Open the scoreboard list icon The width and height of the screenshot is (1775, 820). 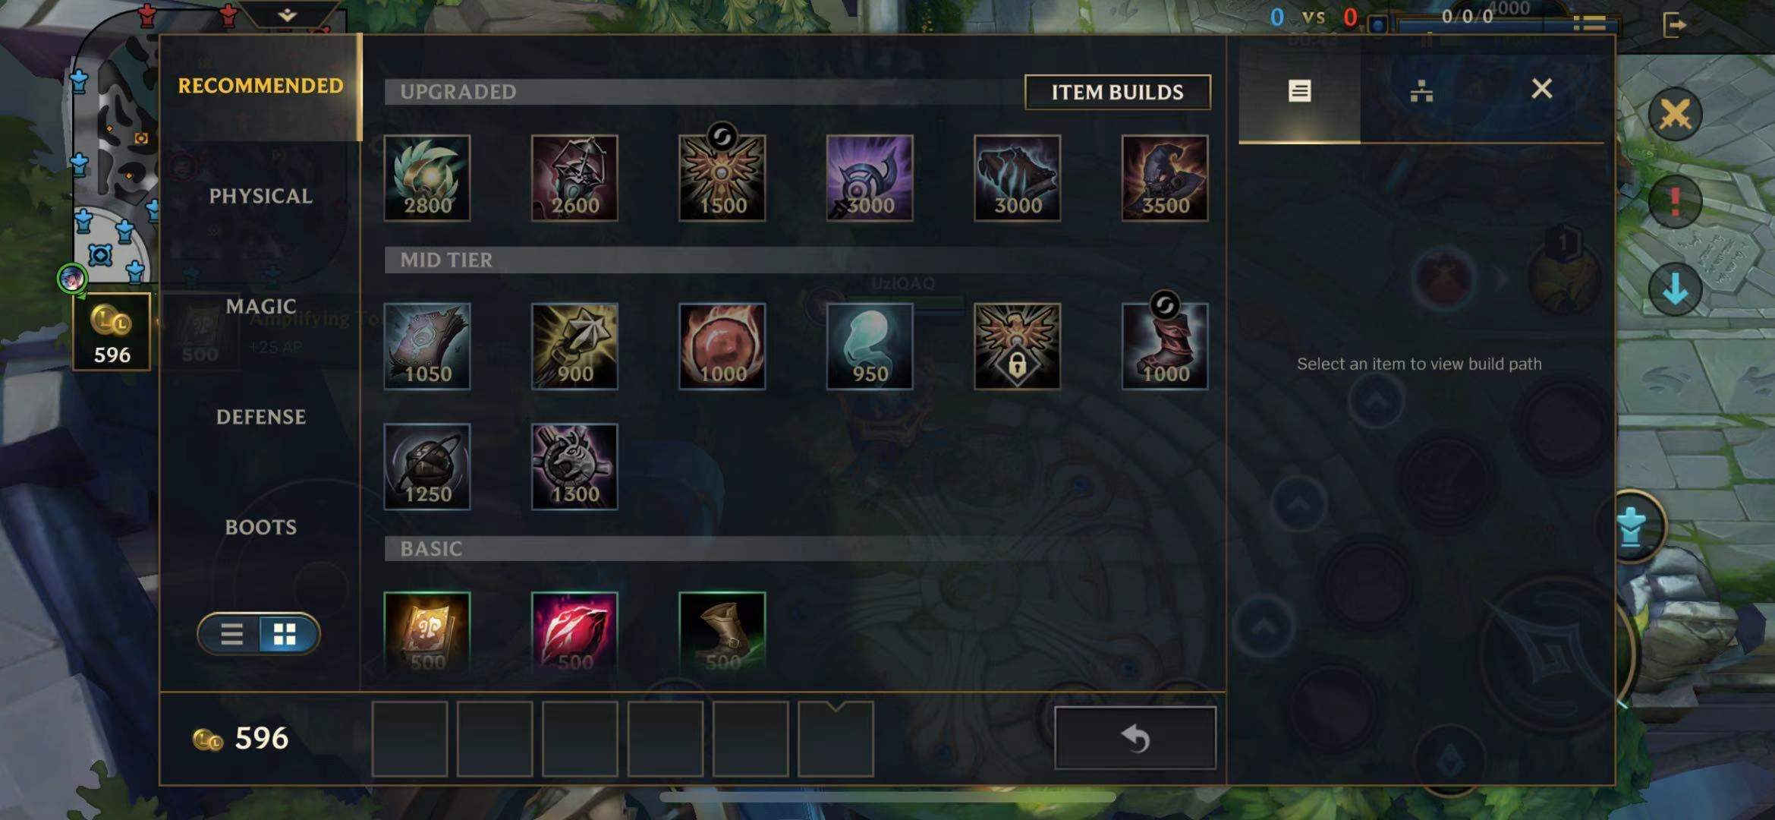[1589, 23]
